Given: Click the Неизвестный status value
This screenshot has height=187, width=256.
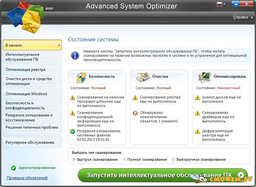Looking at the screenshot, I should click(x=228, y=88).
